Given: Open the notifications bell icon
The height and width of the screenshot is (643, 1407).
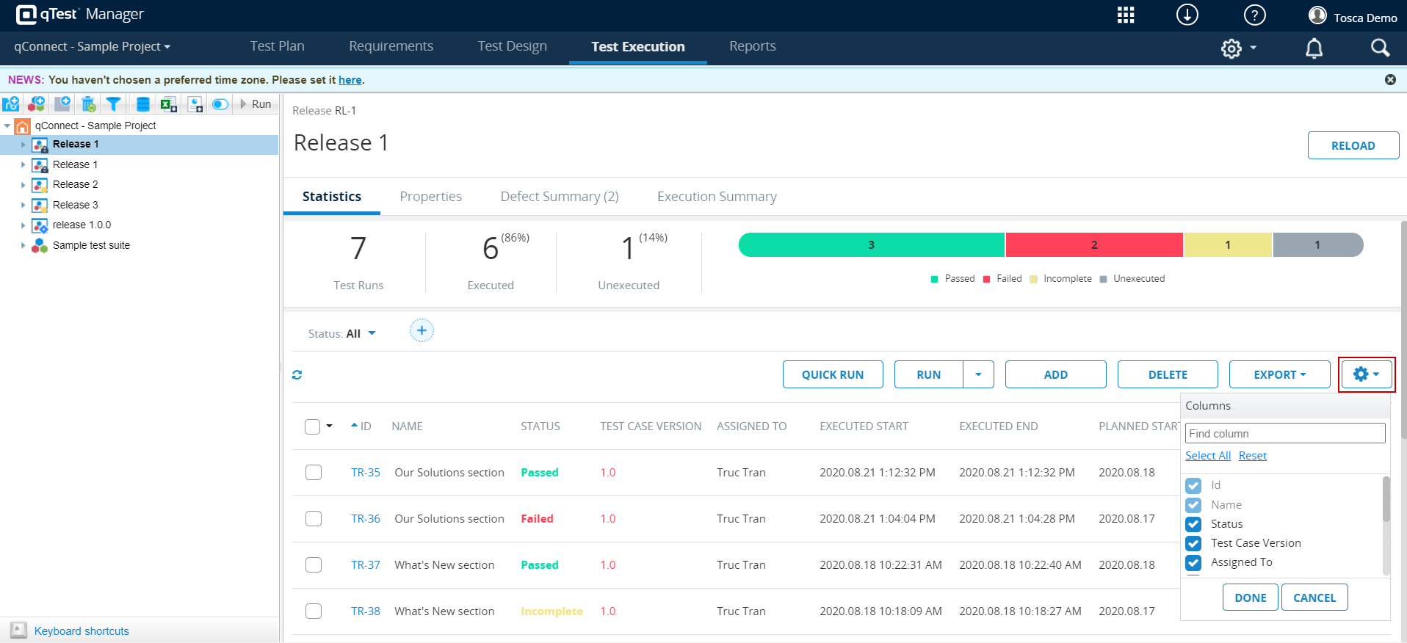Looking at the screenshot, I should [1314, 48].
